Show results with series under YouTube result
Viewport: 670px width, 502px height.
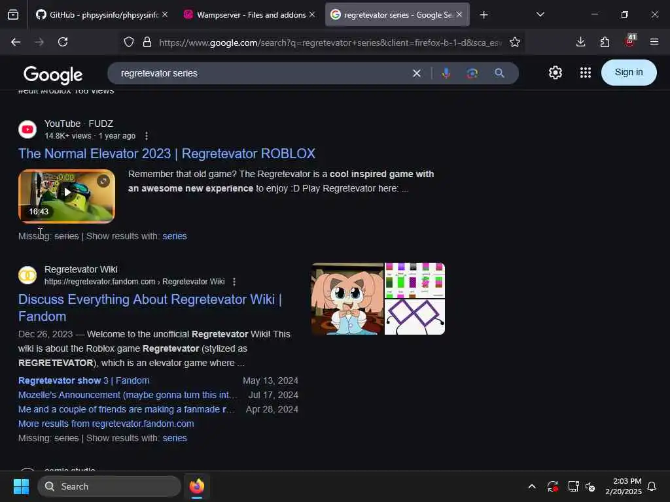point(175,236)
